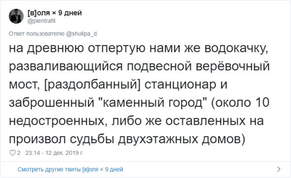Click the word 'двухэтажных' in the tweet

158,139
